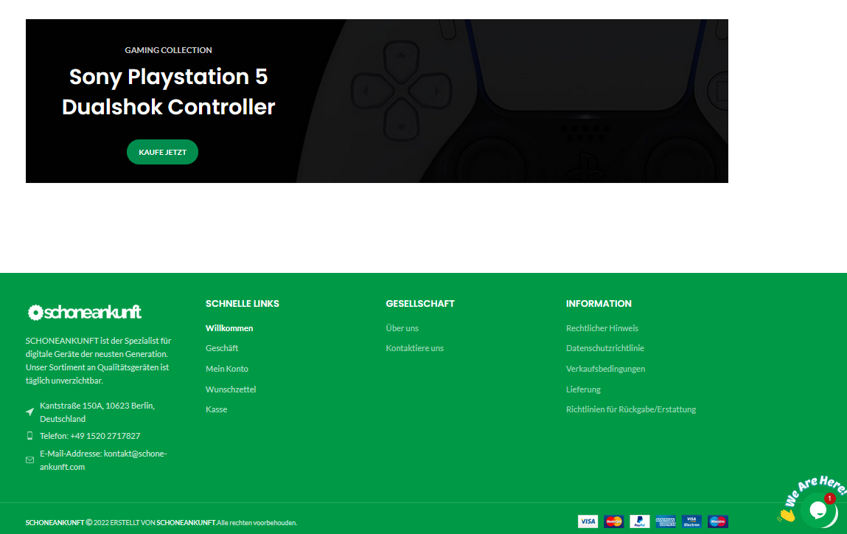Open Über uns link
The image size is (847, 534).
point(402,328)
